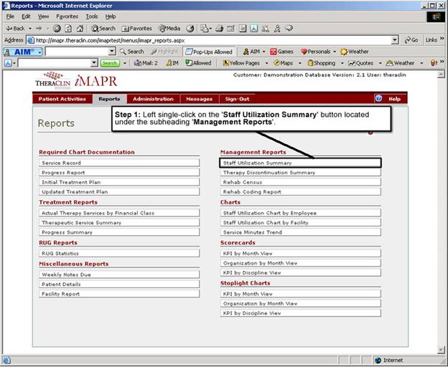
Task: Open the lower toolbar search box dropdown
Action: pyautogui.click(x=94, y=63)
